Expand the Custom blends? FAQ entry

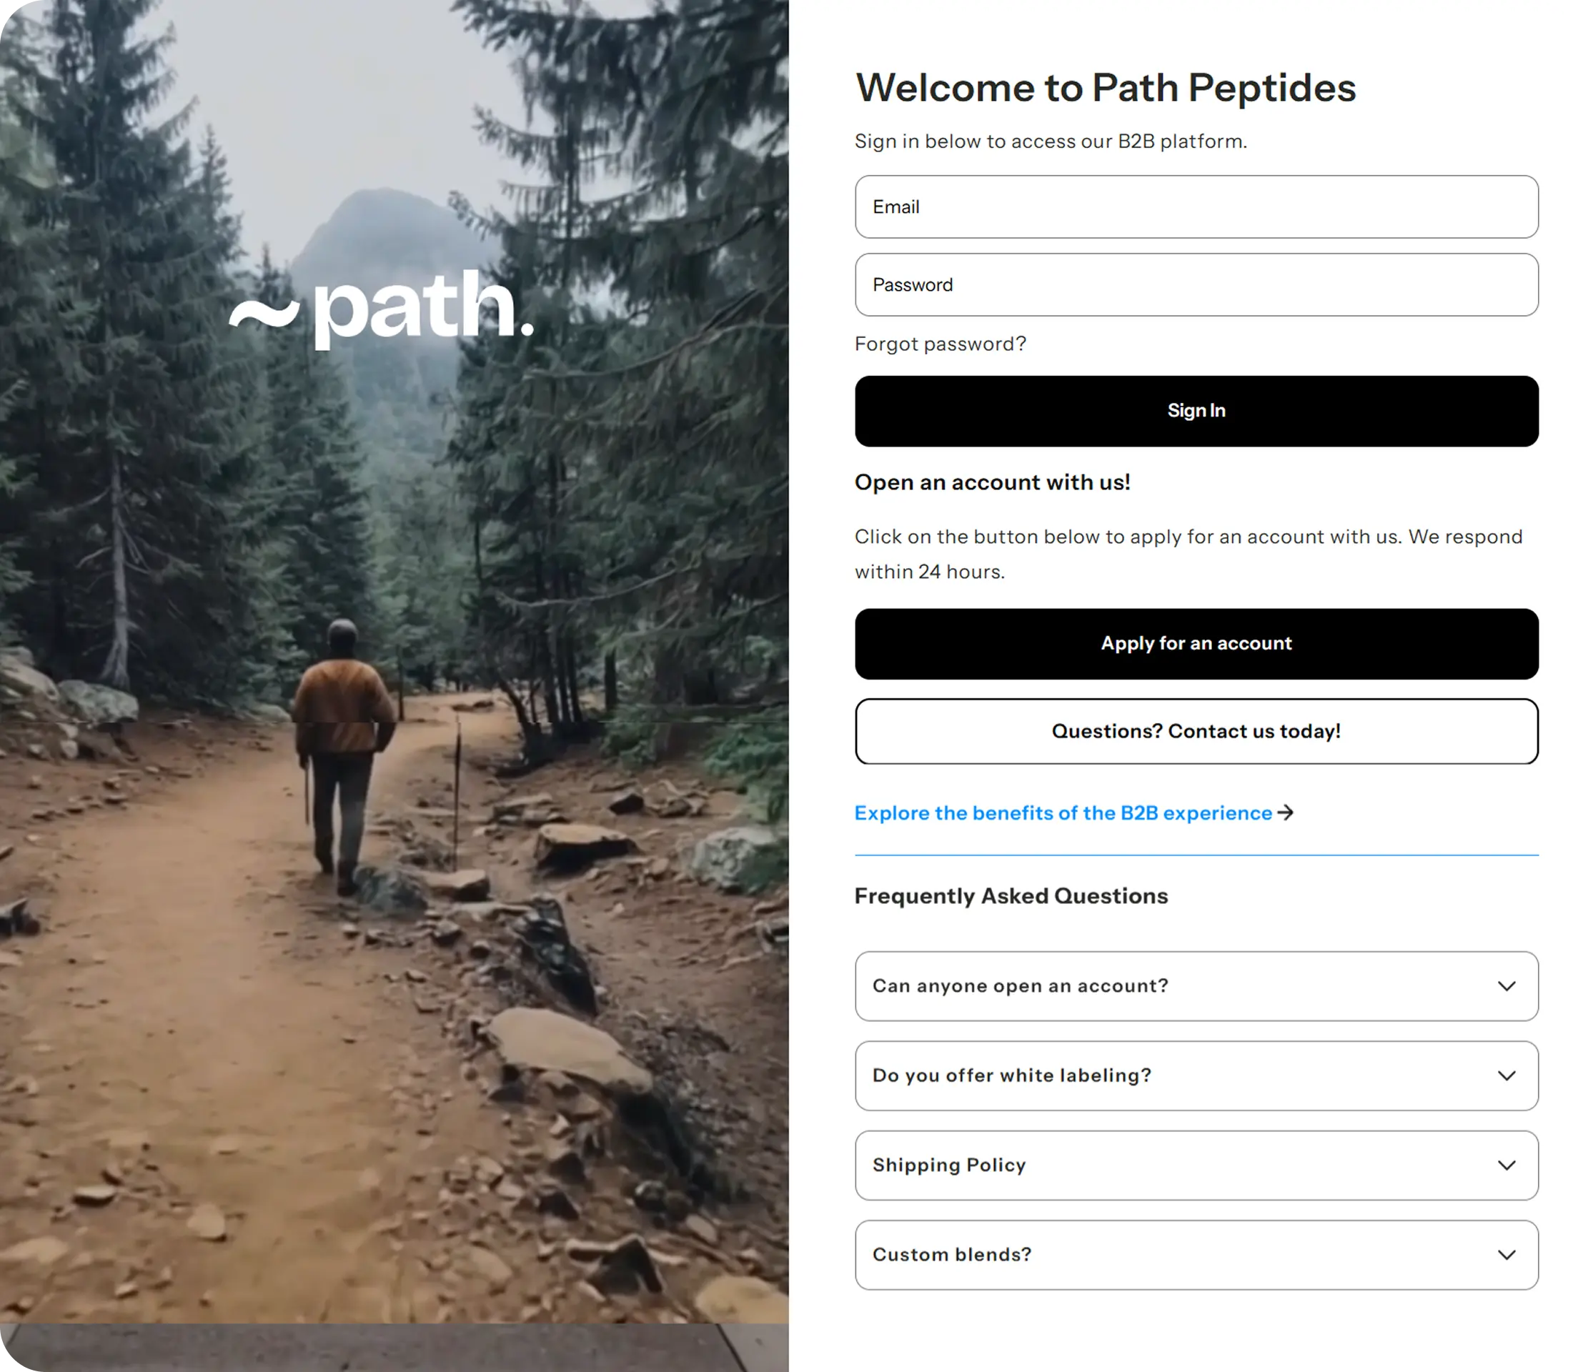tap(1196, 1255)
